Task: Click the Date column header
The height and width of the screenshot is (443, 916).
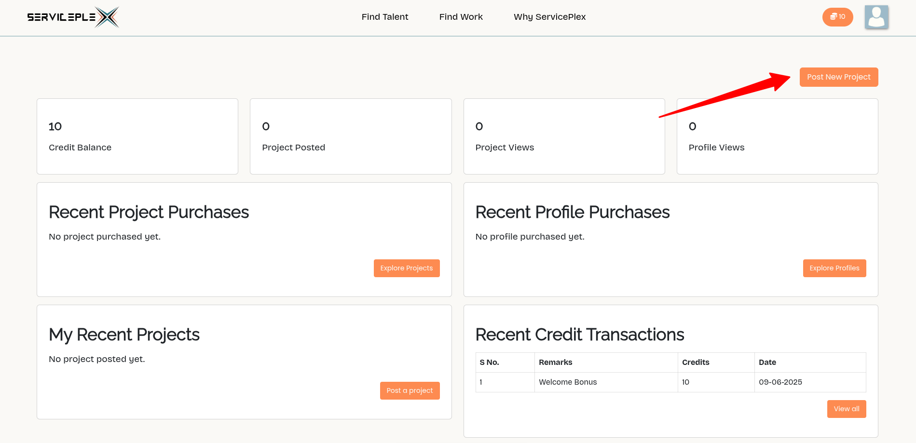Action: tap(767, 362)
